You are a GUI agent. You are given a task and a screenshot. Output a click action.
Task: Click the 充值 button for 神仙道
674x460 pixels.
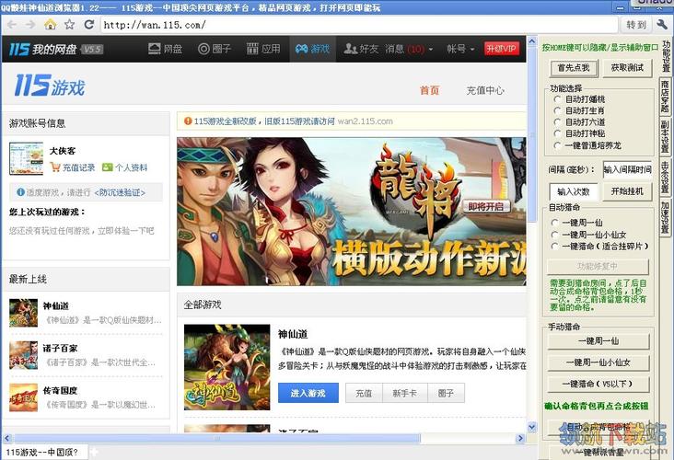coord(364,393)
